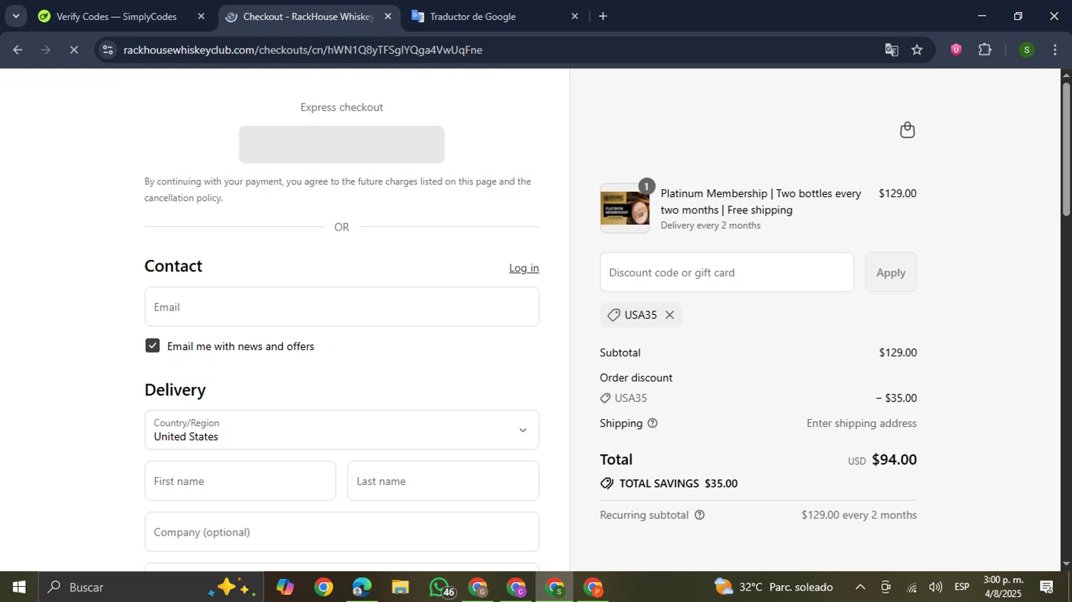The height and width of the screenshot is (602, 1072).
Task: Open the Chrome profile avatar S
Action: pos(1026,50)
